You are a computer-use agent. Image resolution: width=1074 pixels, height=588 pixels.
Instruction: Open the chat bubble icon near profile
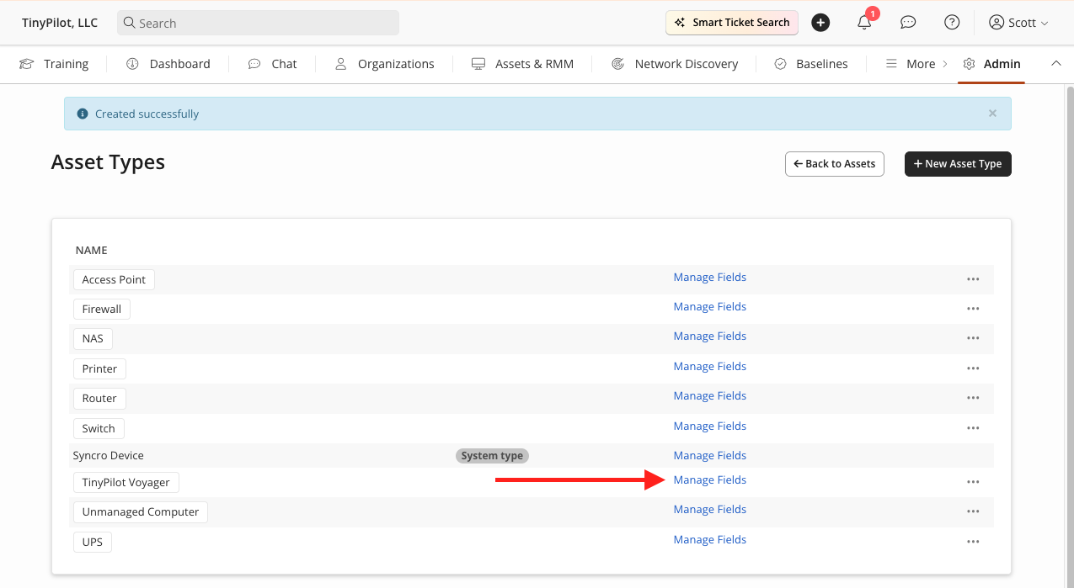[908, 22]
